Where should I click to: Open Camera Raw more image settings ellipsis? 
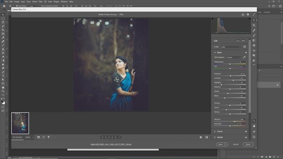click(x=254, y=65)
